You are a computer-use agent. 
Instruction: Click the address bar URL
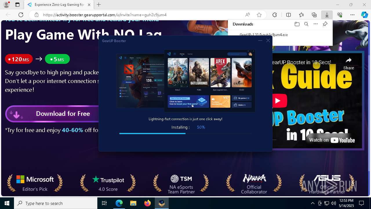click(x=105, y=15)
